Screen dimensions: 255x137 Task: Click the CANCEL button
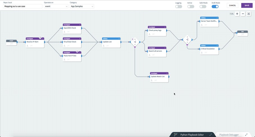click(x=233, y=6)
